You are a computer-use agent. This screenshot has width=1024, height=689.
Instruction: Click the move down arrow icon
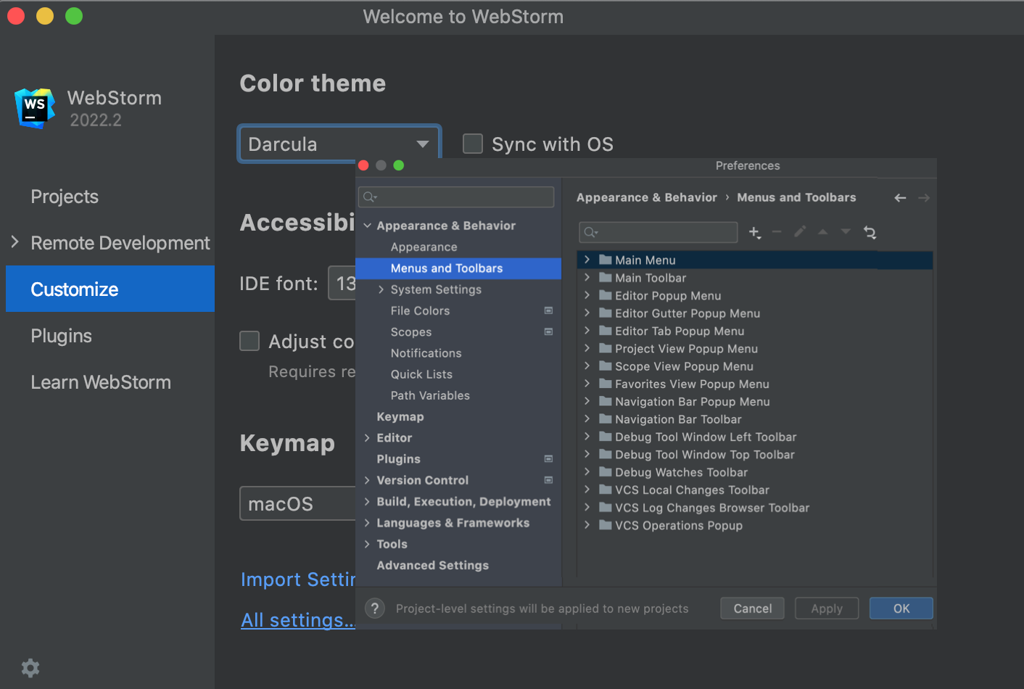click(x=846, y=232)
